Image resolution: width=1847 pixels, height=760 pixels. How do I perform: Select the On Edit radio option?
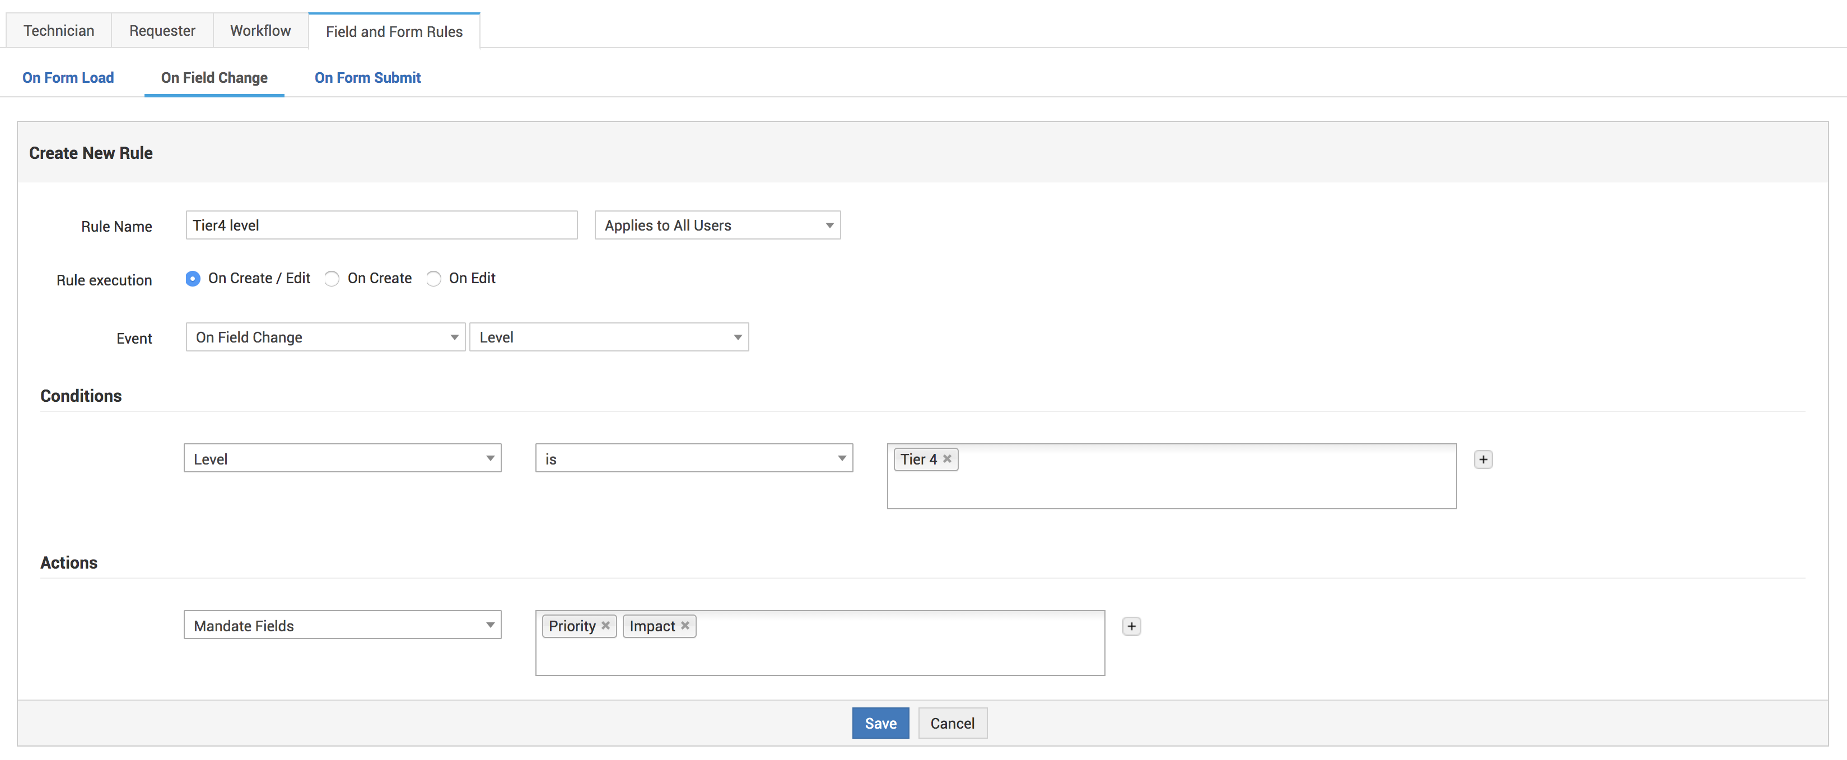coord(434,279)
